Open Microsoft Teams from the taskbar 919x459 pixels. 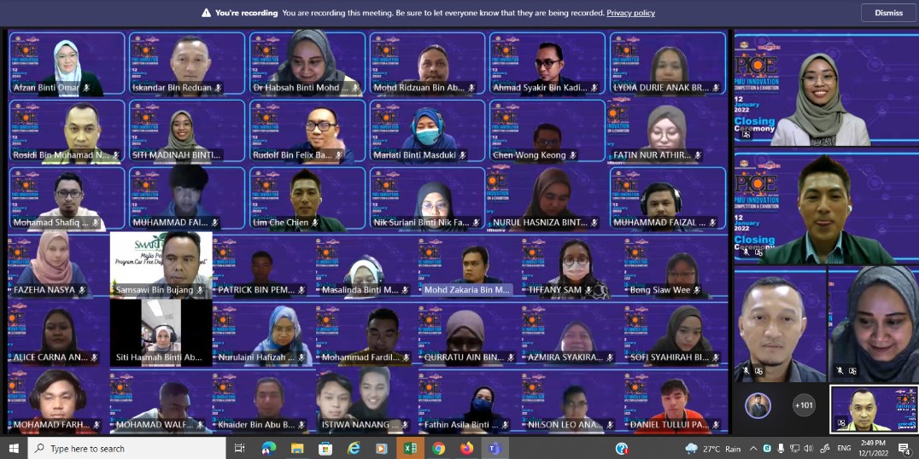(x=494, y=448)
